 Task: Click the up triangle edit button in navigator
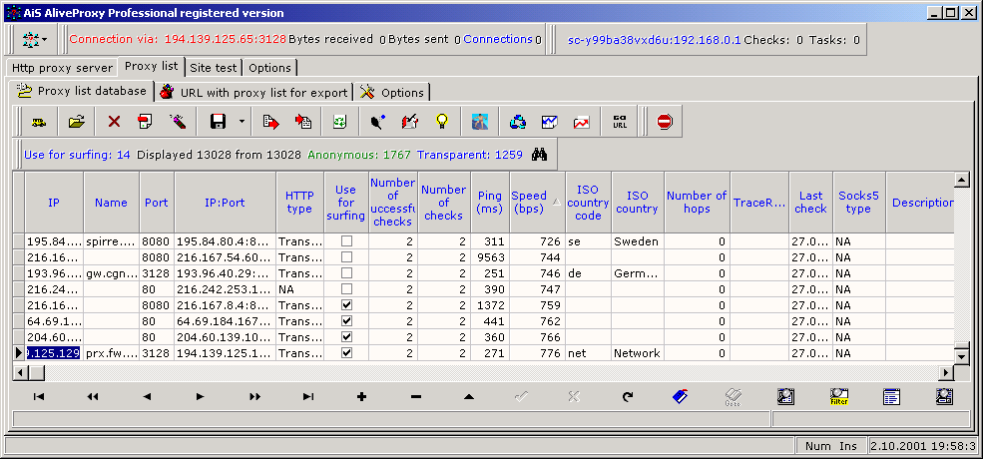point(469,396)
